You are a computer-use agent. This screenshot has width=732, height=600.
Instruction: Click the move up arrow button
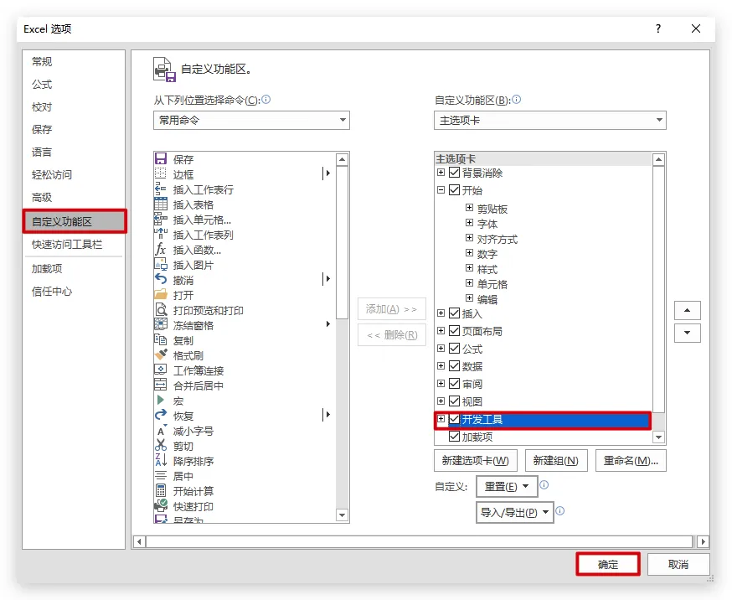click(687, 311)
